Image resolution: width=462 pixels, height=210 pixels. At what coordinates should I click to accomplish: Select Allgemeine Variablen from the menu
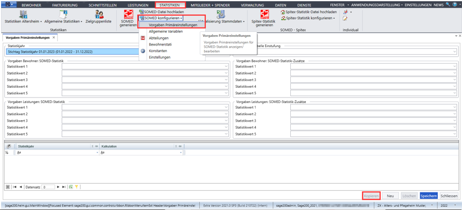[x=172, y=31]
